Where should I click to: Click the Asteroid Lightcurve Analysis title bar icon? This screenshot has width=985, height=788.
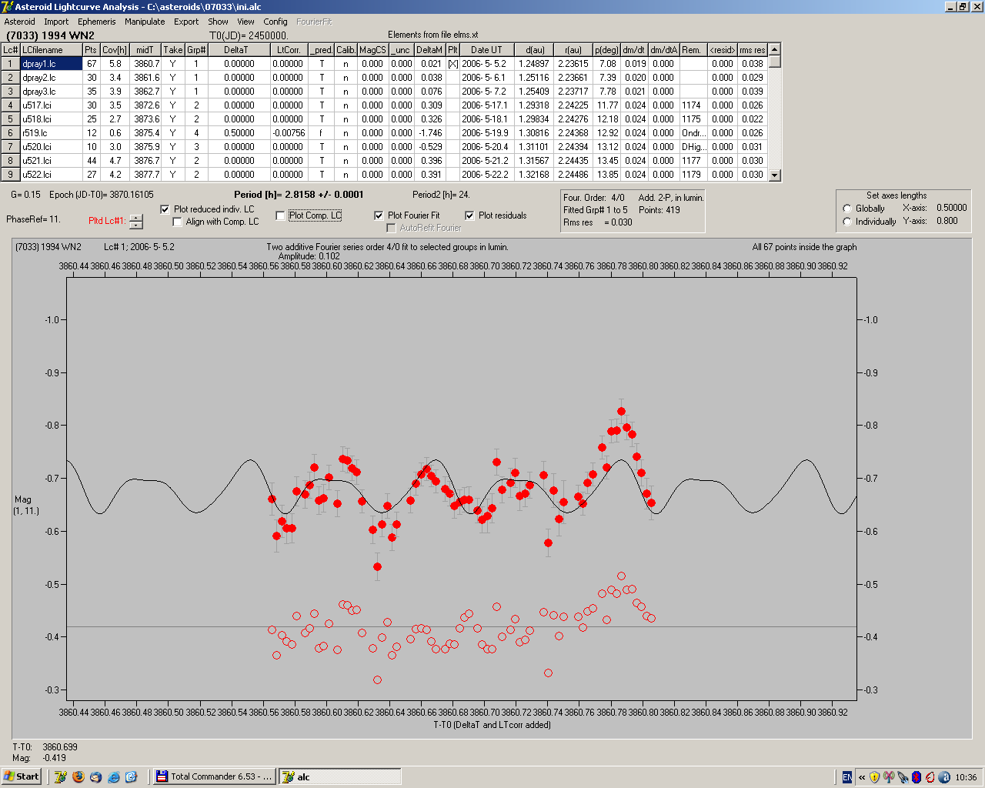7,7
